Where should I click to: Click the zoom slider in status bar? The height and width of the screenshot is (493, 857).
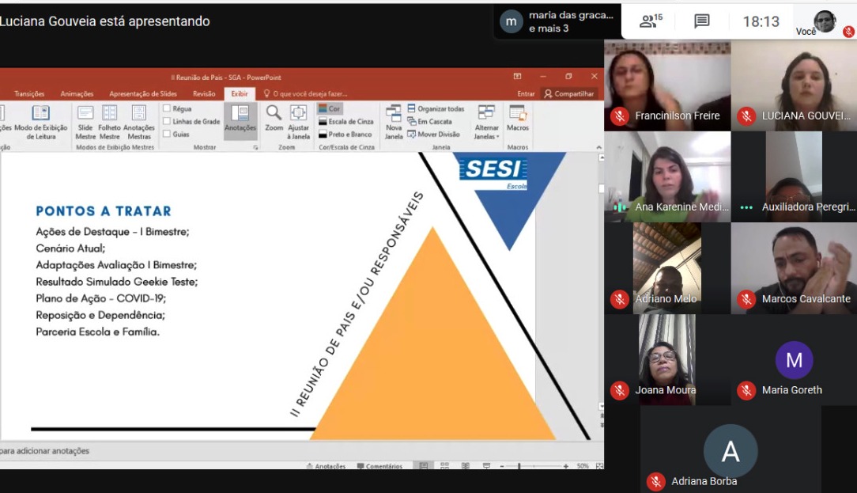click(x=534, y=466)
